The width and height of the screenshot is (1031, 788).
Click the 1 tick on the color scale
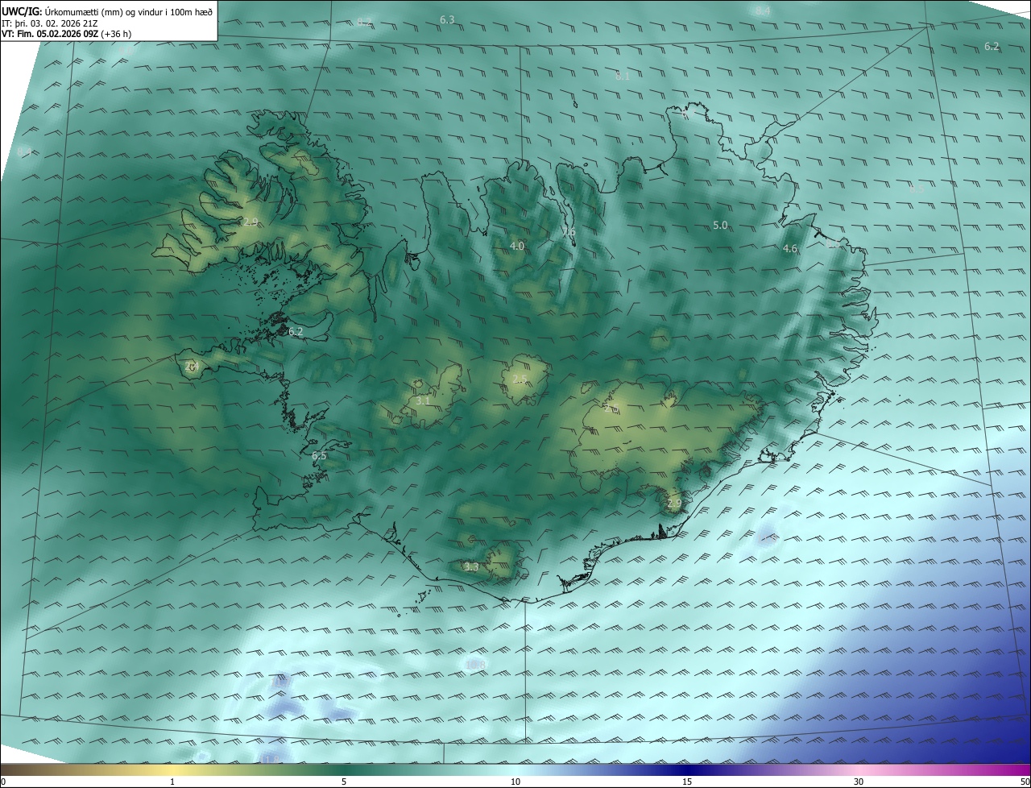coord(172,782)
